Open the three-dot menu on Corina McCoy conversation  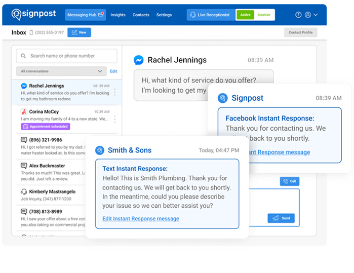[115, 119]
